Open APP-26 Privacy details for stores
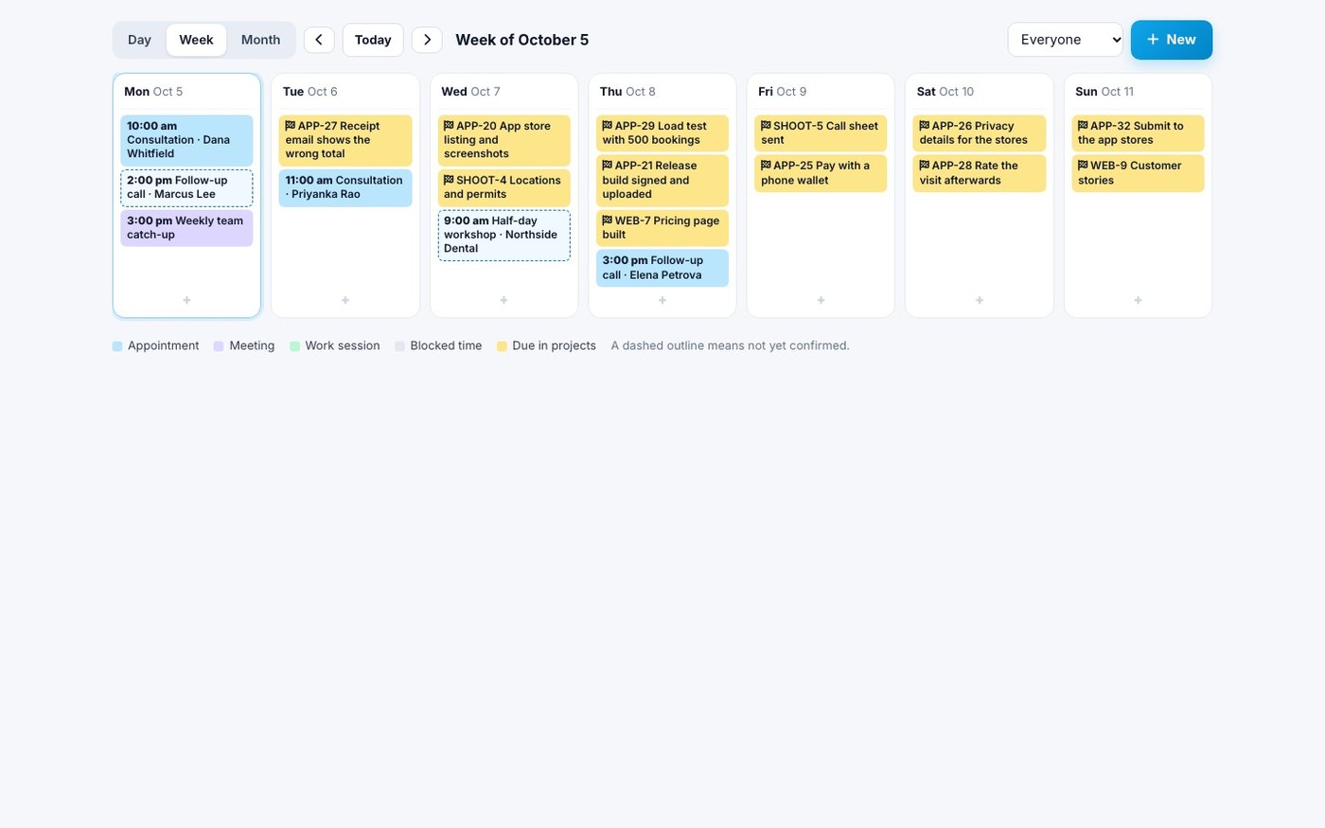Screen dimensions: 1325x828 pos(980,132)
